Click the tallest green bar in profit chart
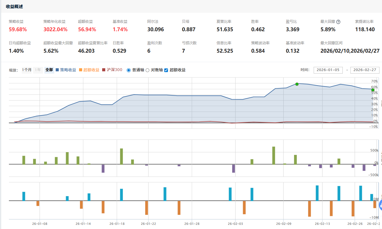382x229 pixels. click(x=274, y=155)
